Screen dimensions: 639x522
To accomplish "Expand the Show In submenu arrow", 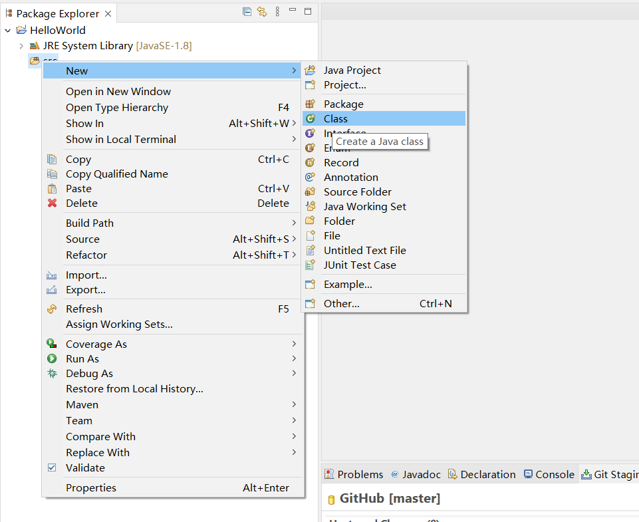I will pos(294,123).
